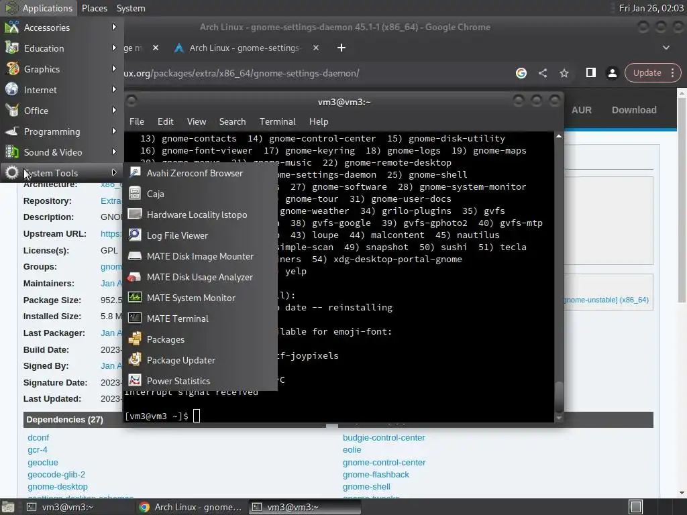Open Log File Viewer icon
The width and height of the screenshot is (687, 515).
click(x=134, y=235)
